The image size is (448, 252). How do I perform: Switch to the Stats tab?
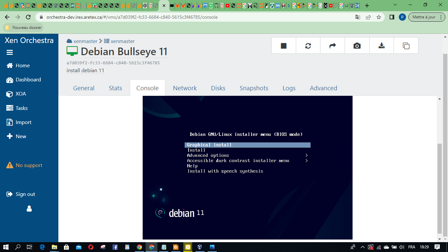[x=115, y=88]
